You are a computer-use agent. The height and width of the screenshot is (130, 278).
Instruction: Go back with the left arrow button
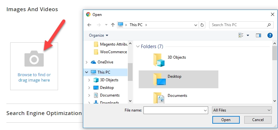89,25
